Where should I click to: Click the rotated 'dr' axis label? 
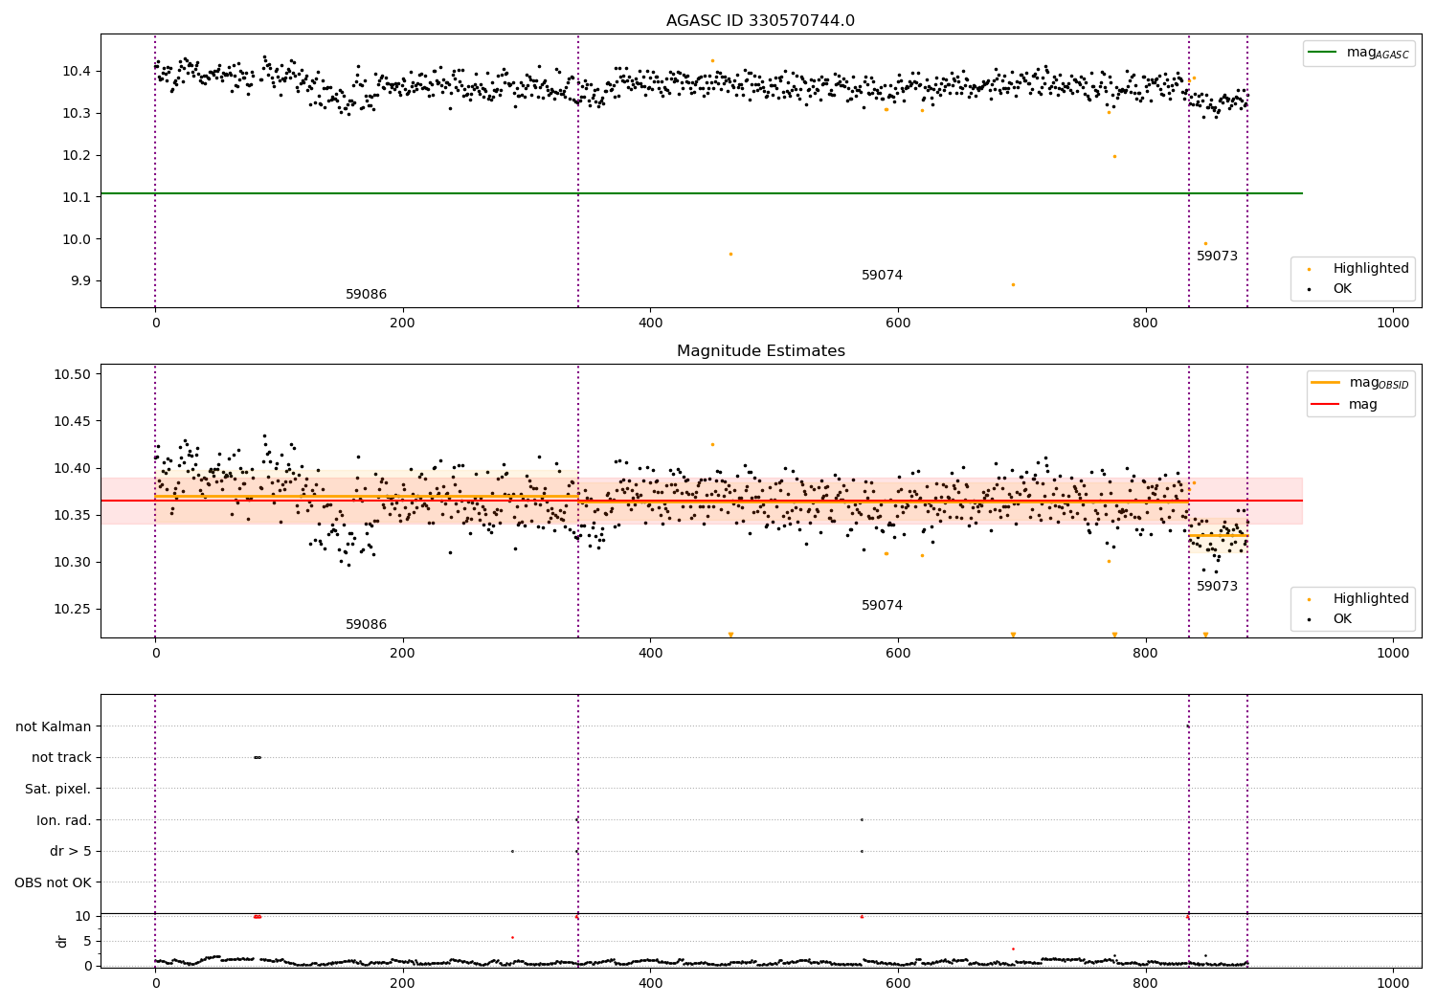tap(62, 941)
